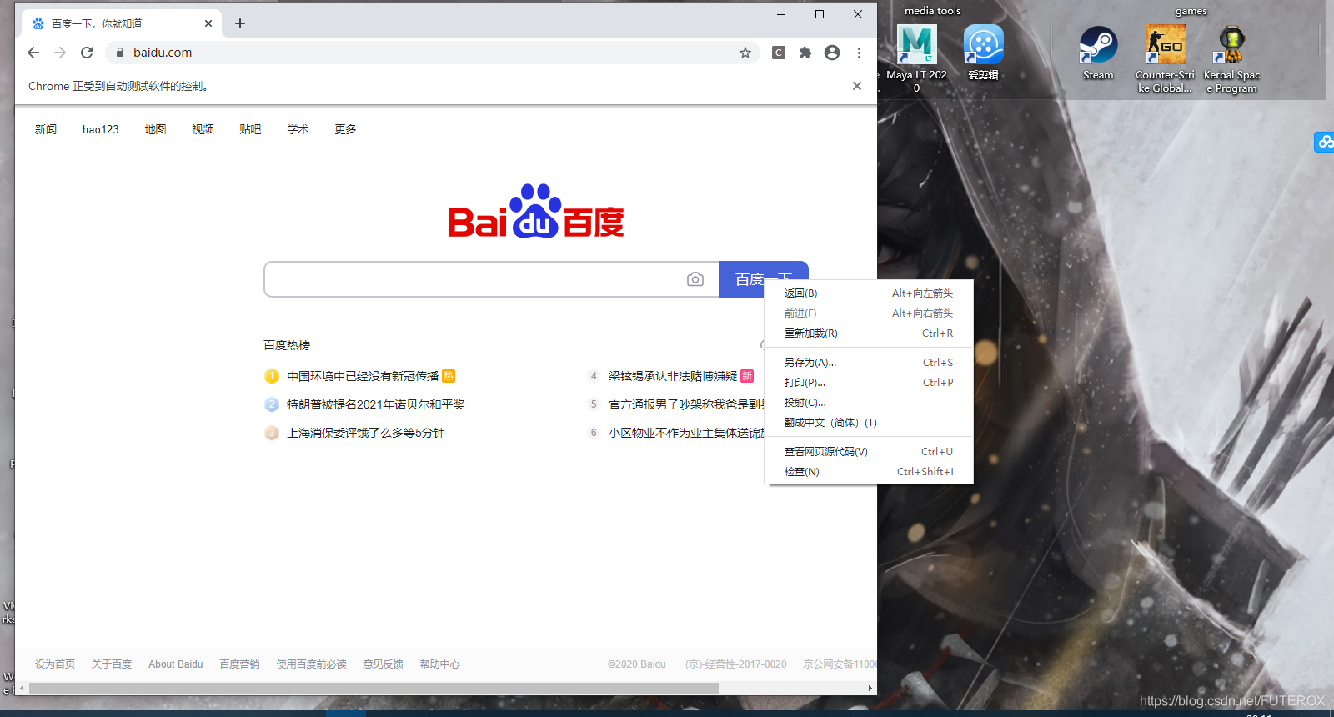Open 爱剪辑 desktop shortcut
Screen dimensions: 1334x717
[984, 53]
